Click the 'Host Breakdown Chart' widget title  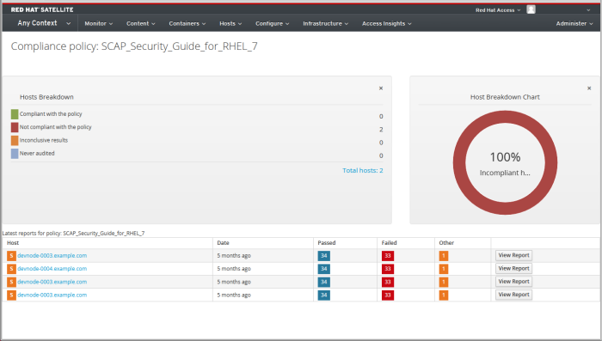click(505, 97)
